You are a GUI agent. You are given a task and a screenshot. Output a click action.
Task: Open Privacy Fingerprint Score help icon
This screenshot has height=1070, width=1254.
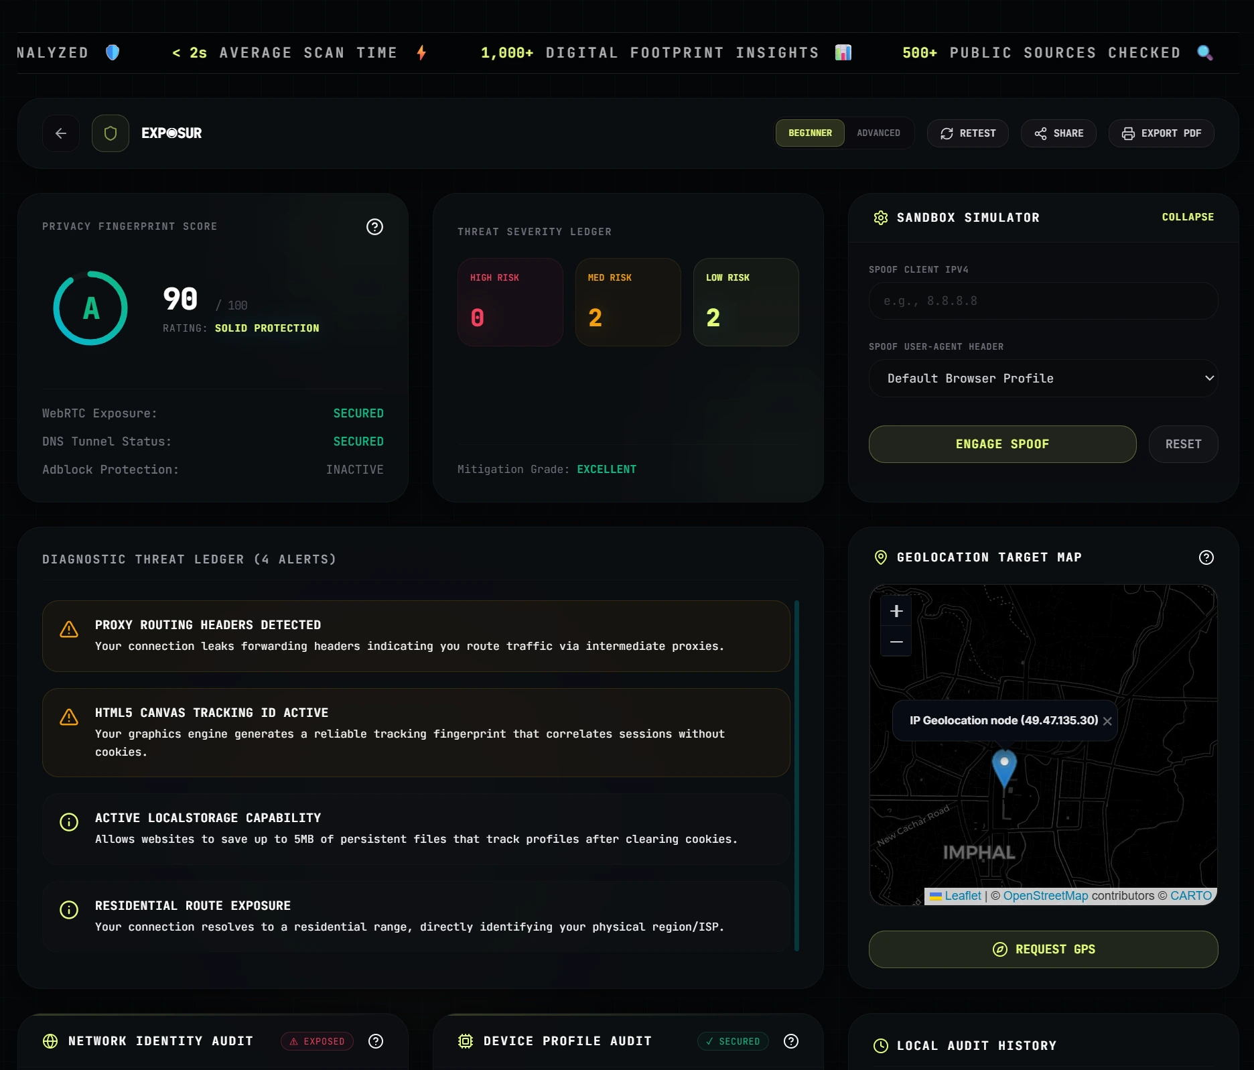click(375, 227)
